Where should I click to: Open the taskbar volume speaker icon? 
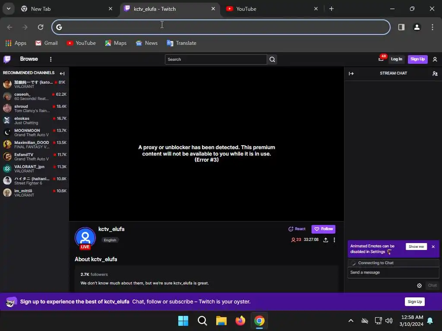pos(389,321)
